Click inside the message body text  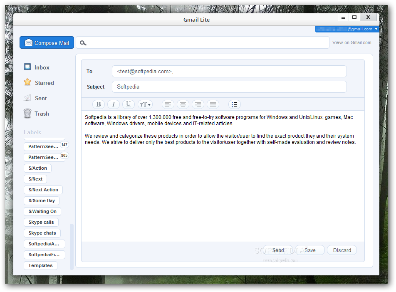point(223,176)
